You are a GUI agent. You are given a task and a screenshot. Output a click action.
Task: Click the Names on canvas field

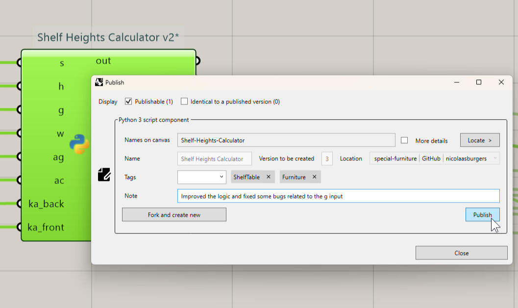tap(286, 140)
